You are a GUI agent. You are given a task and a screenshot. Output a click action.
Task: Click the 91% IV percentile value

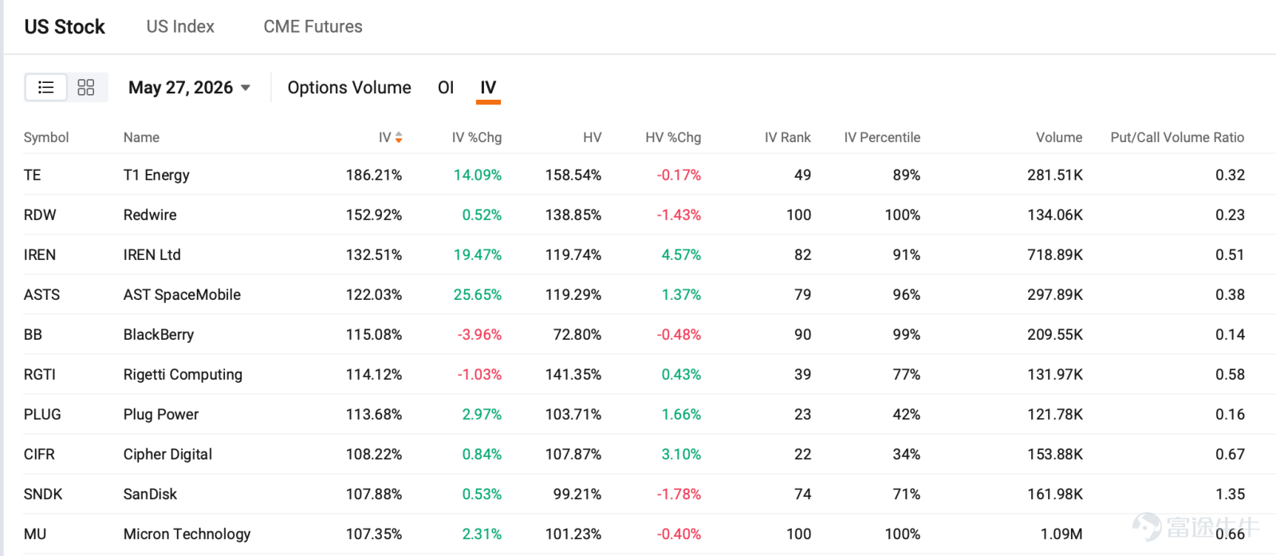coord(906,254)
